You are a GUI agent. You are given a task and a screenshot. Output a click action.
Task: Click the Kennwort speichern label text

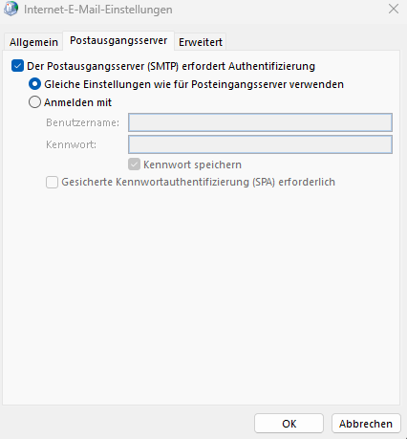point(192,165)
